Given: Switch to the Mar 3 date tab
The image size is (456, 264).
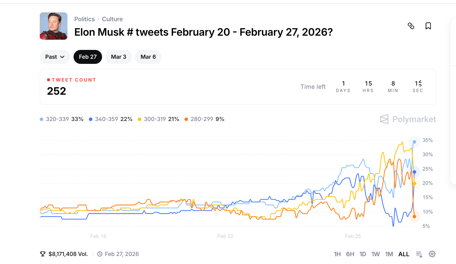Looking at the screenshot, I should click(x=118, y=57).
